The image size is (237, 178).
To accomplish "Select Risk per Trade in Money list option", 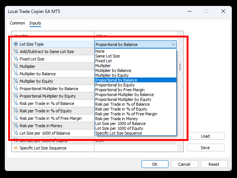I will click(136, 119).
